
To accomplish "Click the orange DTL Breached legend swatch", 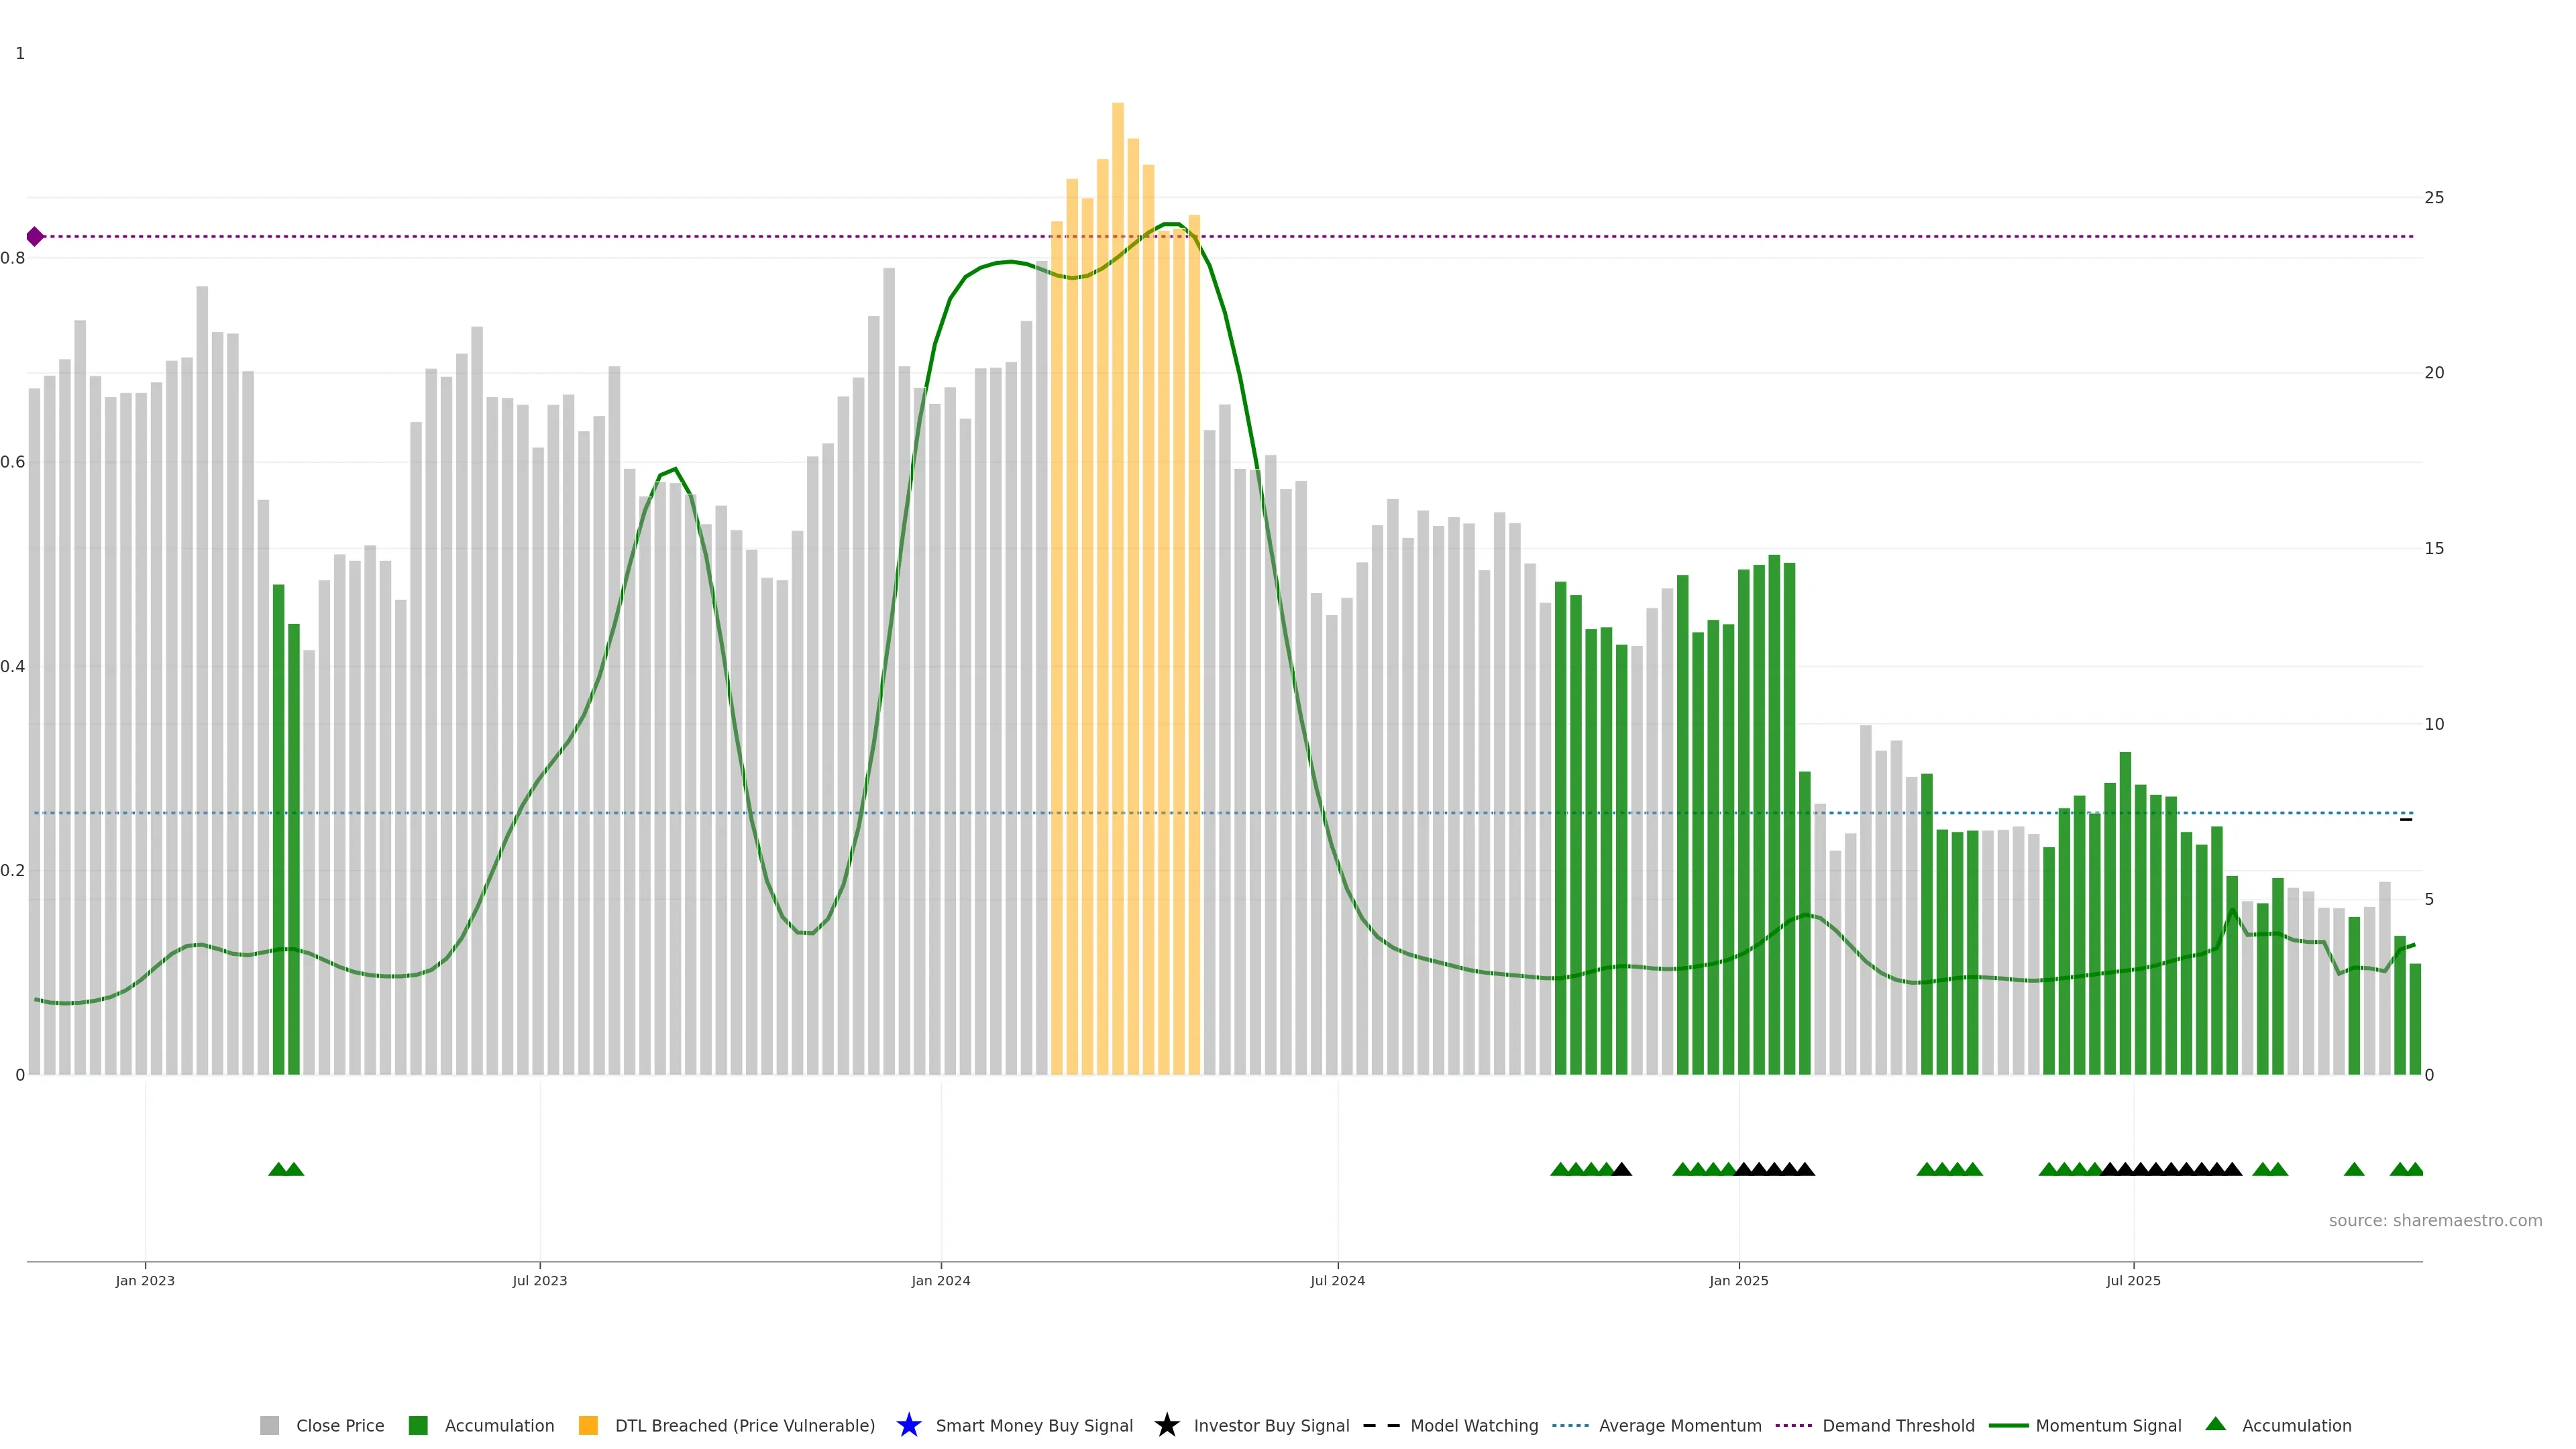I will 588,1425.
